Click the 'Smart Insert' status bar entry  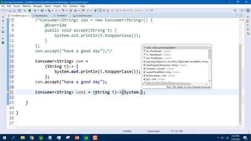coord(153,131)
